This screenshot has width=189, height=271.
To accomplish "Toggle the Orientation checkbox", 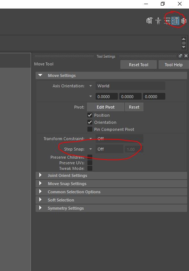I will click(90, 122).
